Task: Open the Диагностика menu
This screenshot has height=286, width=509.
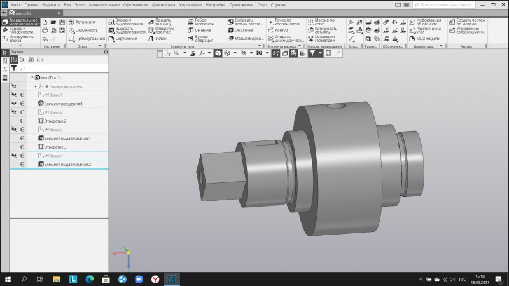Action: pyautogui.click(x=164, y=5)
